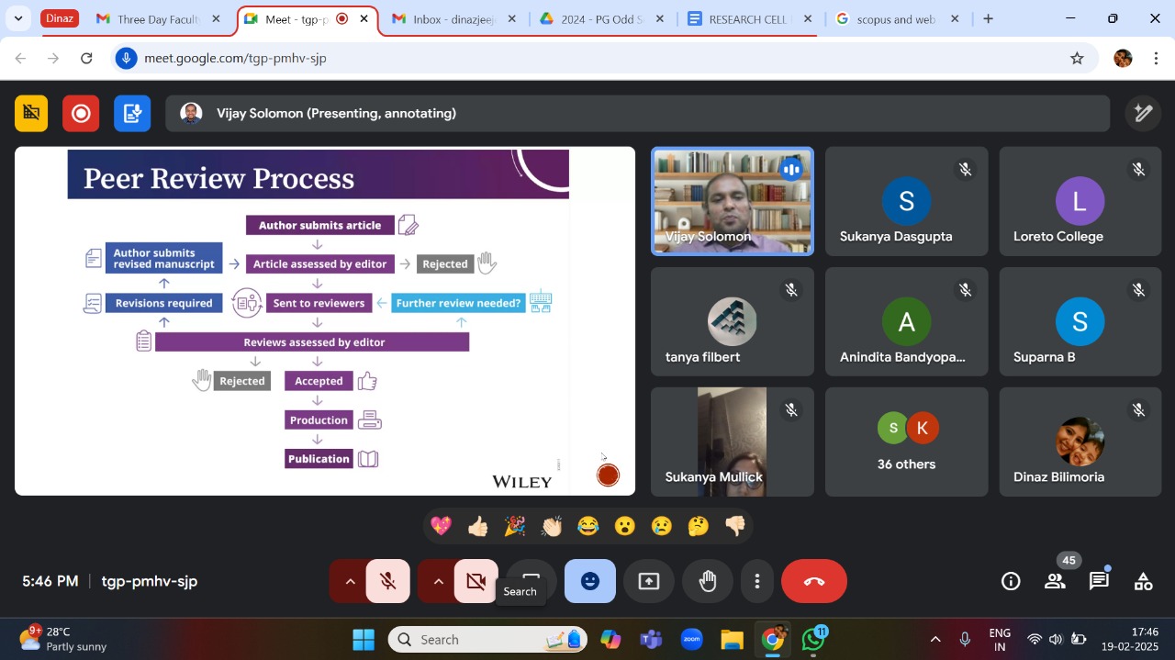The width and height of the screenshot is (1175, 660).
Task: Switch to the Inbox Gmail tab
Action: (x=453, y=19)
